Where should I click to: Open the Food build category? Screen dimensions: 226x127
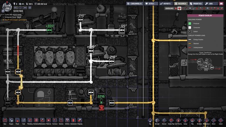coord(23,120)
